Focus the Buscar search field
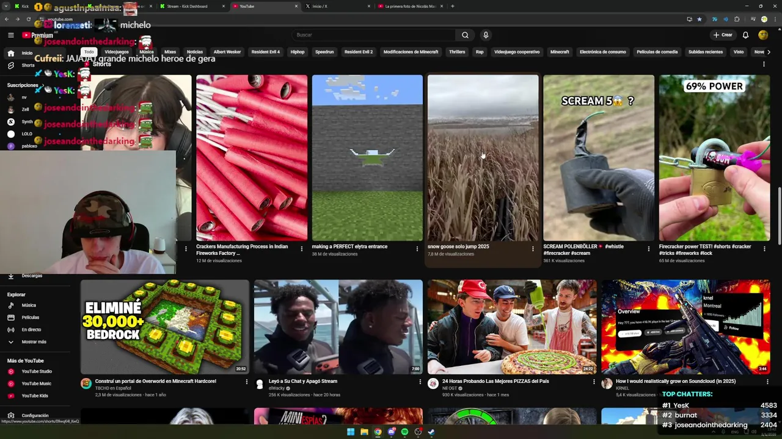Viewport: 782px width, 439px height. click(x=373, y=35)
